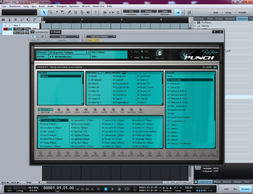Select the Split tool in the toolbar
This screenshot has width=253, height=194.
point(57,12)
